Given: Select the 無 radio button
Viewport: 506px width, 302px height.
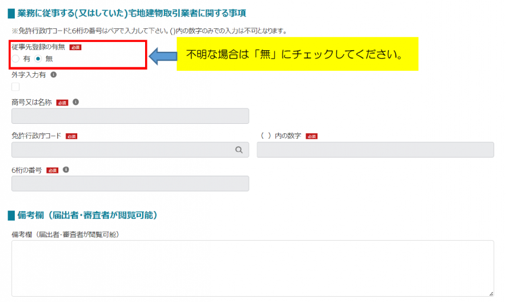Looking at the screenshot, I should click(38, 59).
